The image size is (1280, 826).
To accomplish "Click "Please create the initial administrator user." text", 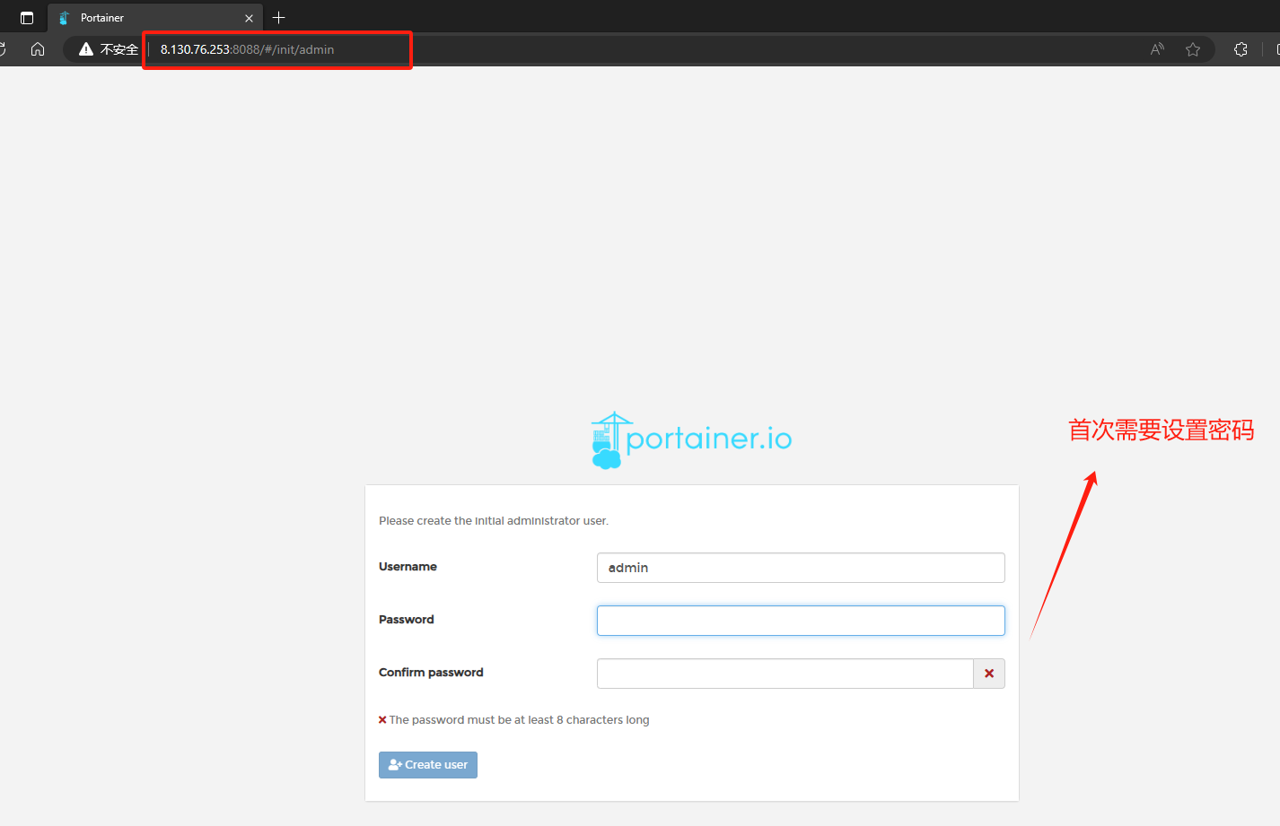I will click(494, 521).
